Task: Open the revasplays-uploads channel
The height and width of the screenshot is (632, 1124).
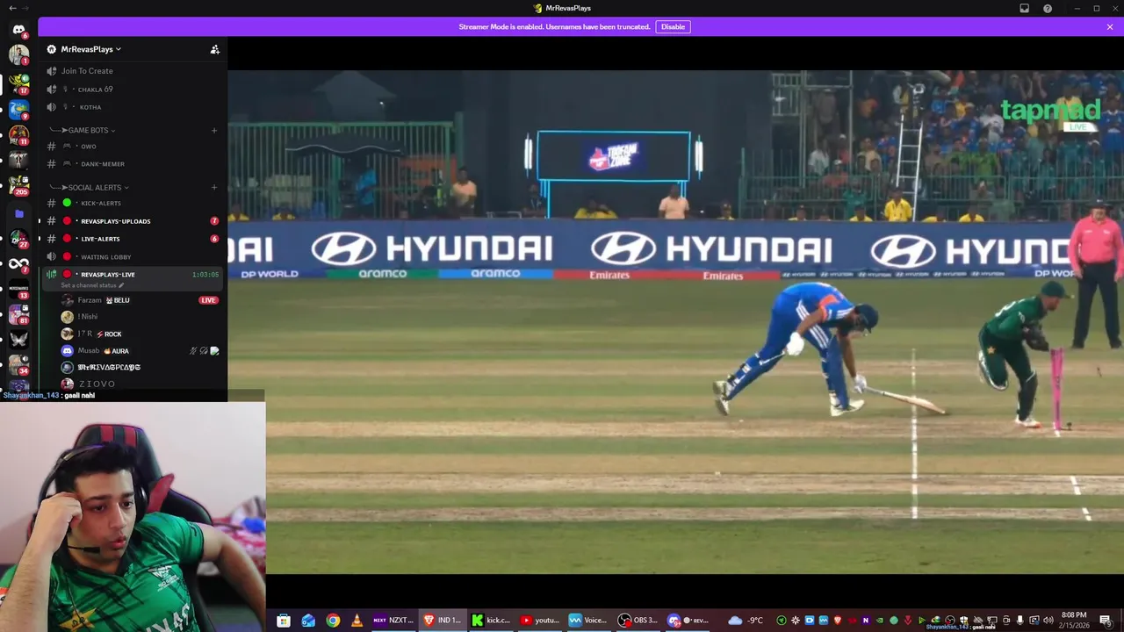Action: [x=132, y=221]
